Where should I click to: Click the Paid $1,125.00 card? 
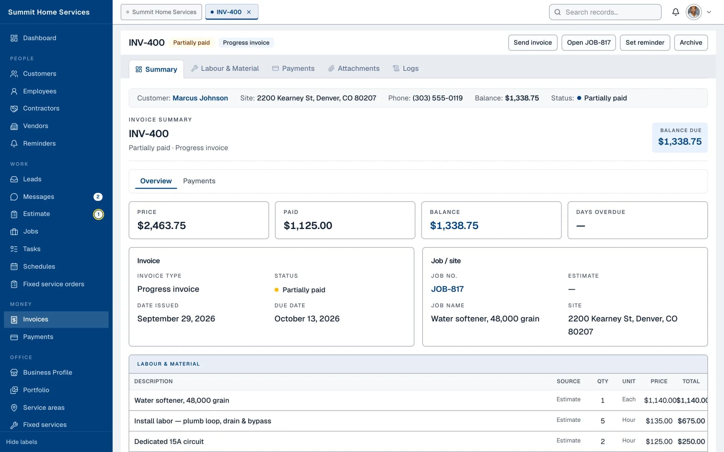coord(345,220)
